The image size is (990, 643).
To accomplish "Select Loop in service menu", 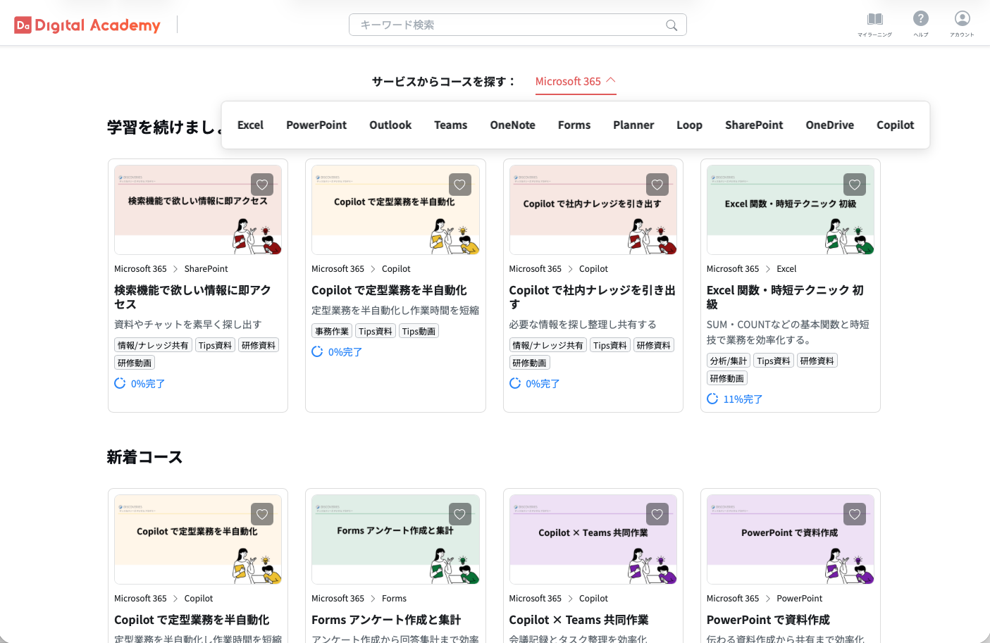I will pyautogui.click(x=689, y=125).
